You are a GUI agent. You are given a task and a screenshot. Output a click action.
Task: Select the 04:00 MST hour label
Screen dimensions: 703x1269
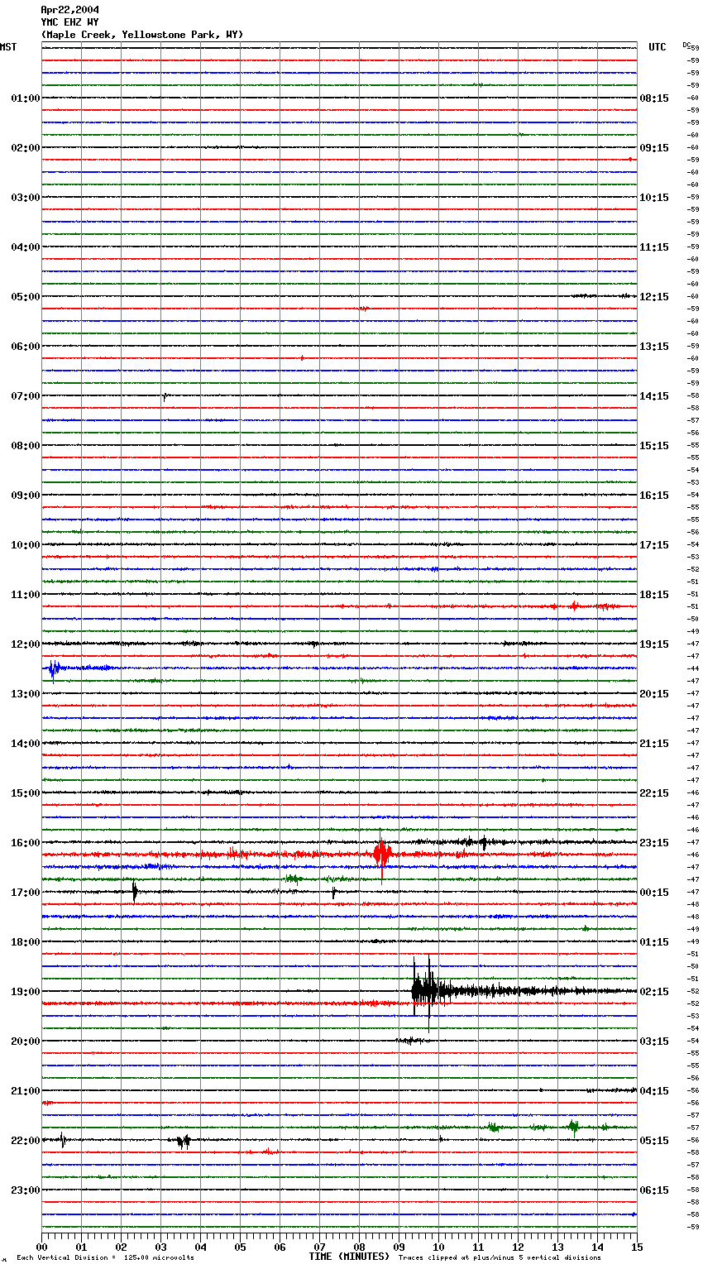point(26,247)
